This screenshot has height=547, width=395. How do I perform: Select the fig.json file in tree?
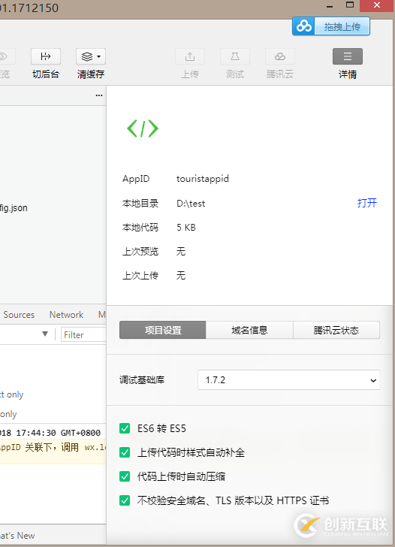(x=14, y=208)
